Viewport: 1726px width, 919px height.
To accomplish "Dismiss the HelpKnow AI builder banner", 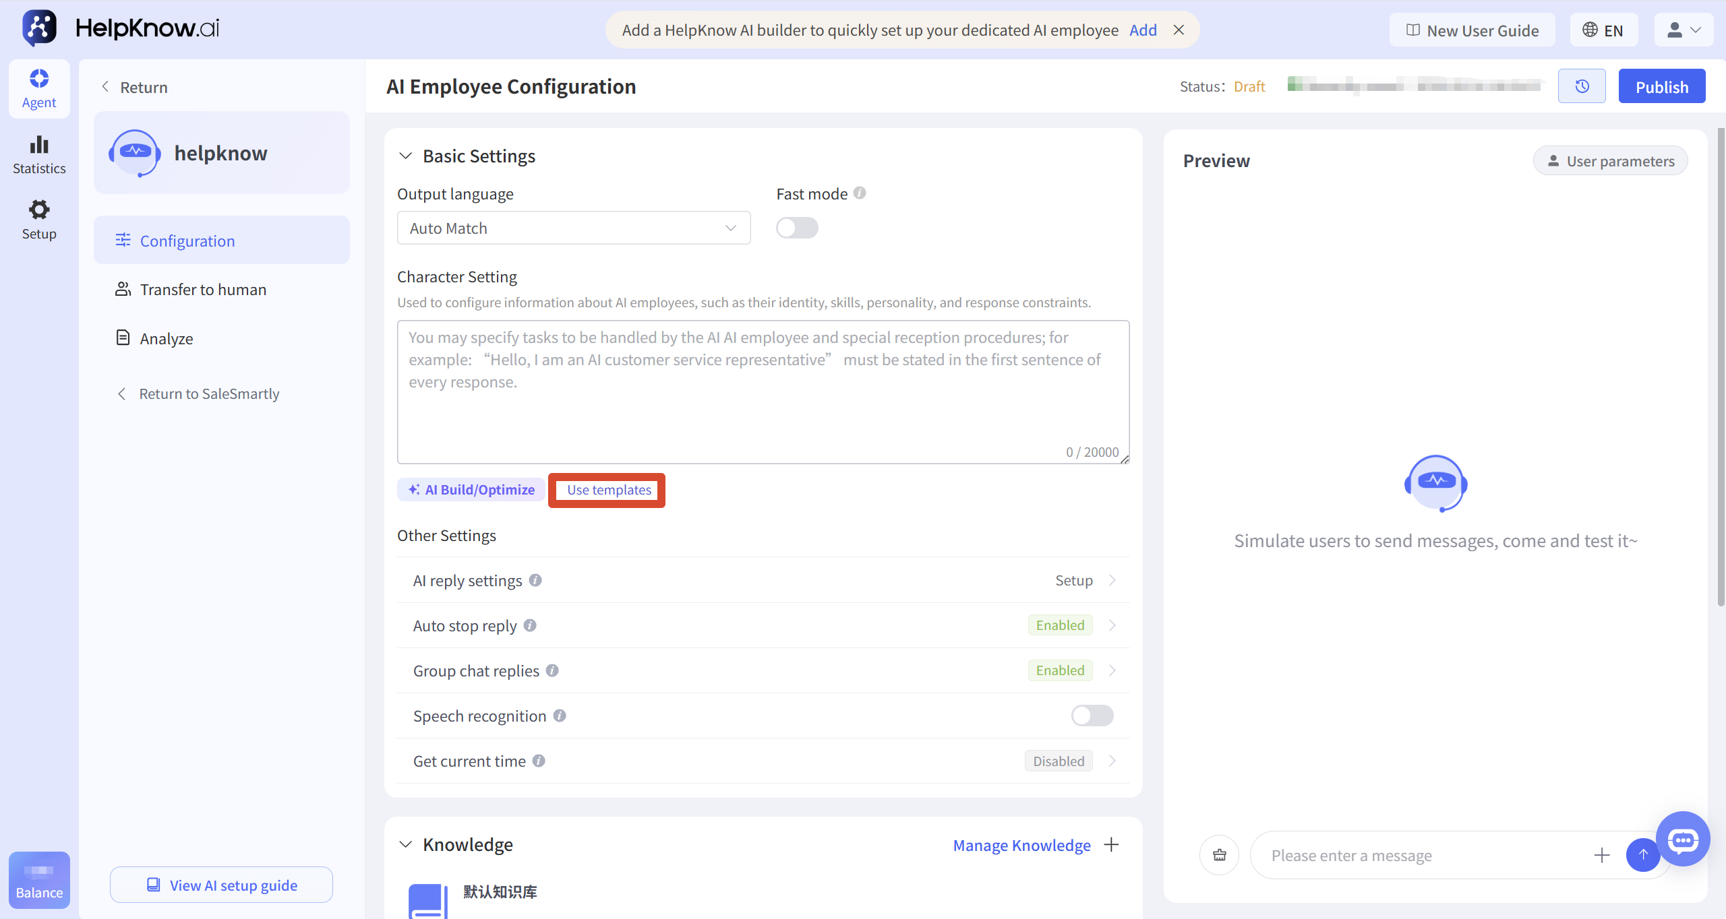I will click(1179, 30).
